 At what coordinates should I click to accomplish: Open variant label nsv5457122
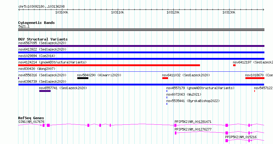[x=263, y=88]
